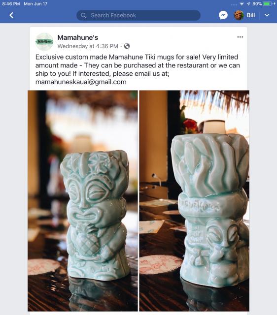Click the search magnifier icon

(83, 15)
